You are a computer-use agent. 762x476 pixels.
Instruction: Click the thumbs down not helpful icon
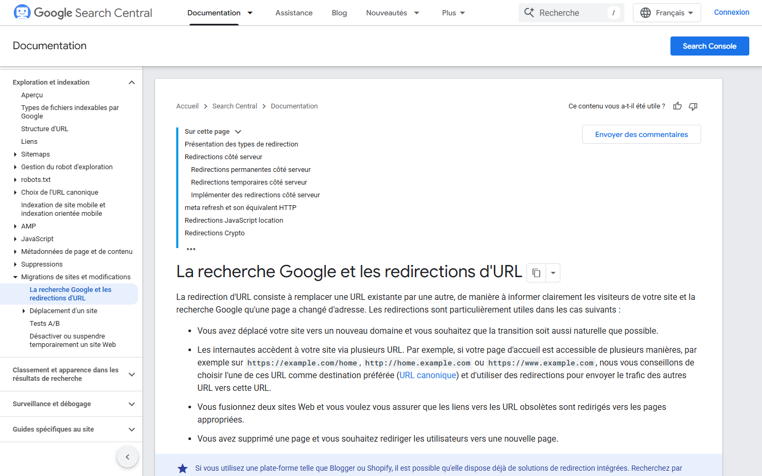(693, 106)
